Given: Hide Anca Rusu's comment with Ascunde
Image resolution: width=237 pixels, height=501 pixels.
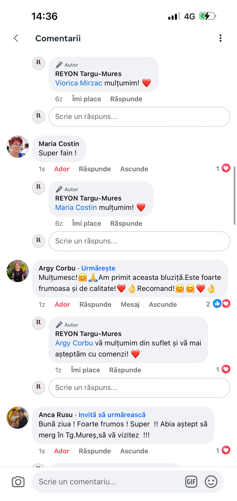Looking at the screenshot, I should (134, 451).
